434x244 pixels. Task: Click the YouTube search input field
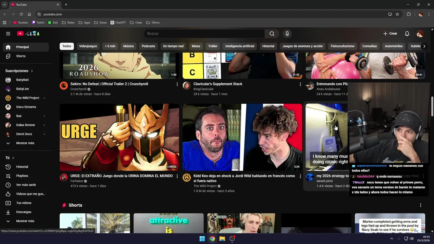(204, 34)
